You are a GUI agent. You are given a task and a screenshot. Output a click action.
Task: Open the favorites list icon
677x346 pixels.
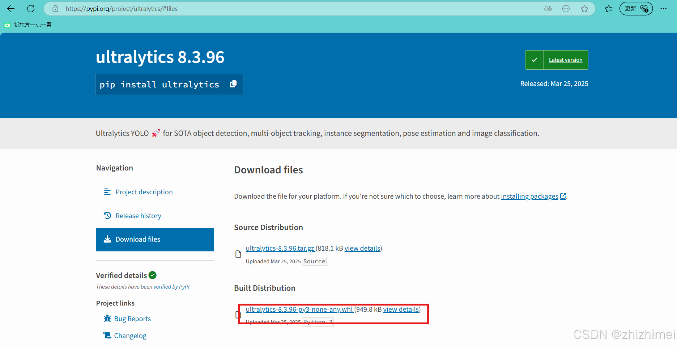[609, 9]
